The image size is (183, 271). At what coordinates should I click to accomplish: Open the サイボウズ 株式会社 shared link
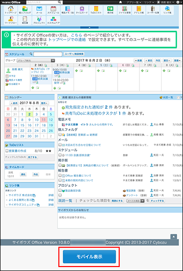20,195
